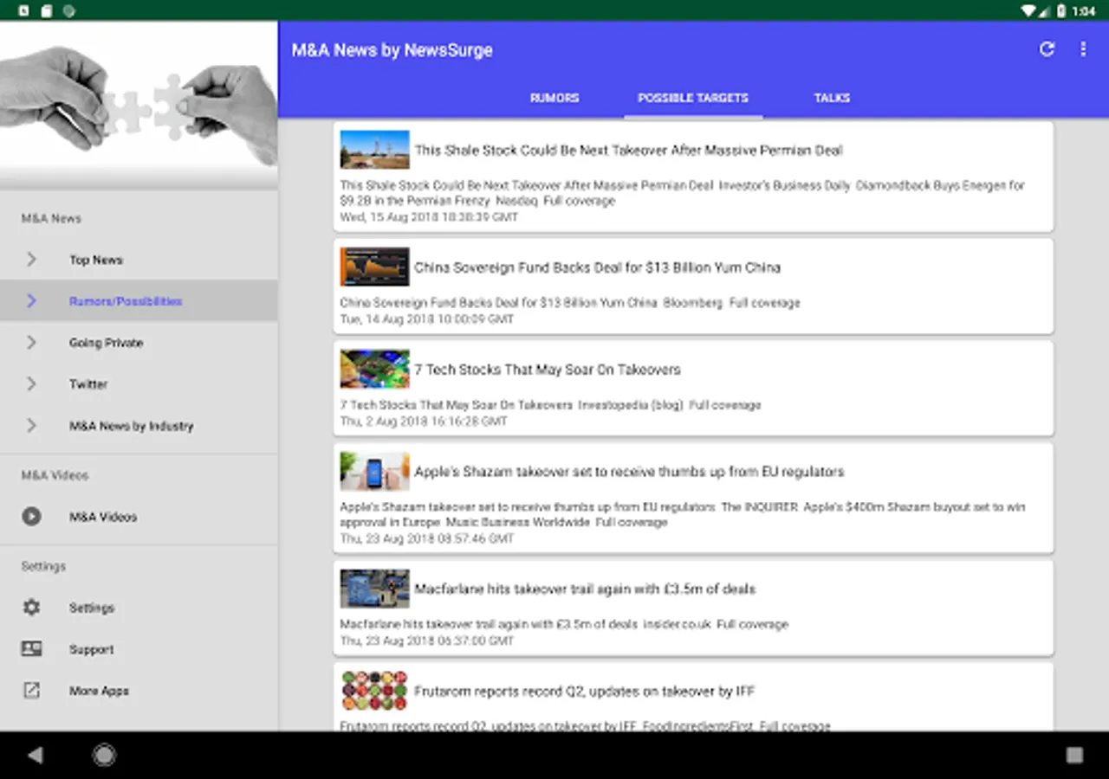Viewport: 1109px width, 779px height.
Task: Tap the battery status icon
Action: click(1061, 10)
